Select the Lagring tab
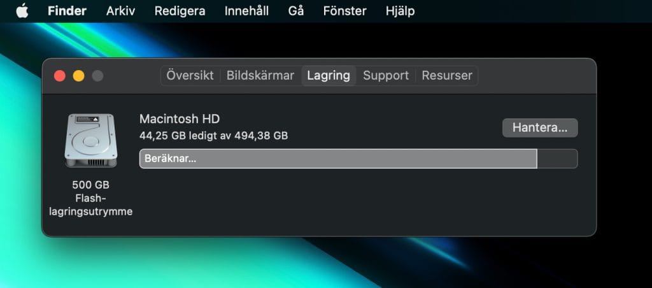 (x=329, y=76)
